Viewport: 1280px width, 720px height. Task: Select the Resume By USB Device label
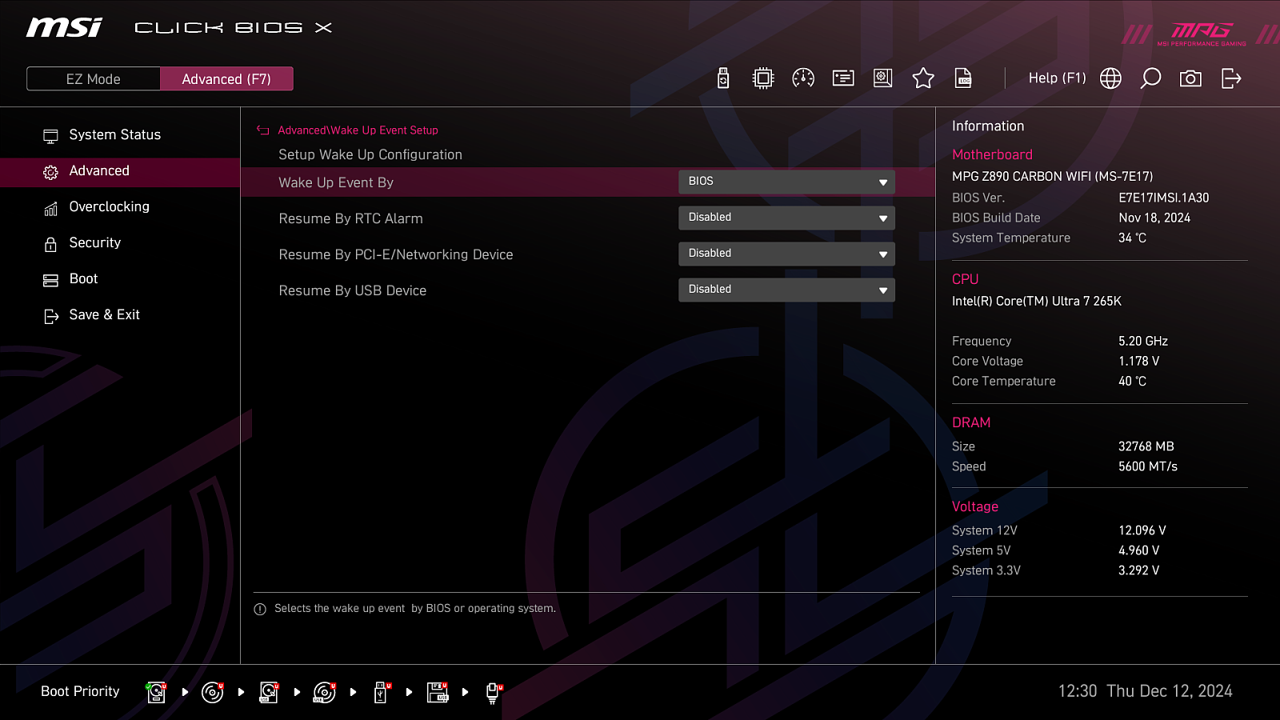(352, 291)
